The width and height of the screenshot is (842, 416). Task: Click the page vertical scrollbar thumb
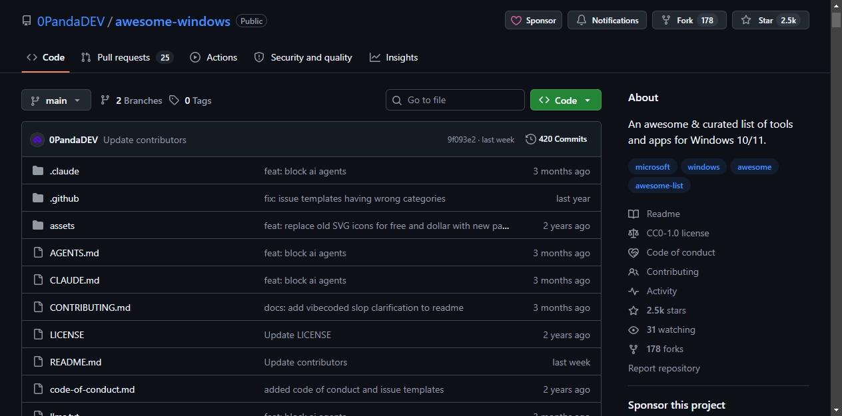click(x=836, y=19)
